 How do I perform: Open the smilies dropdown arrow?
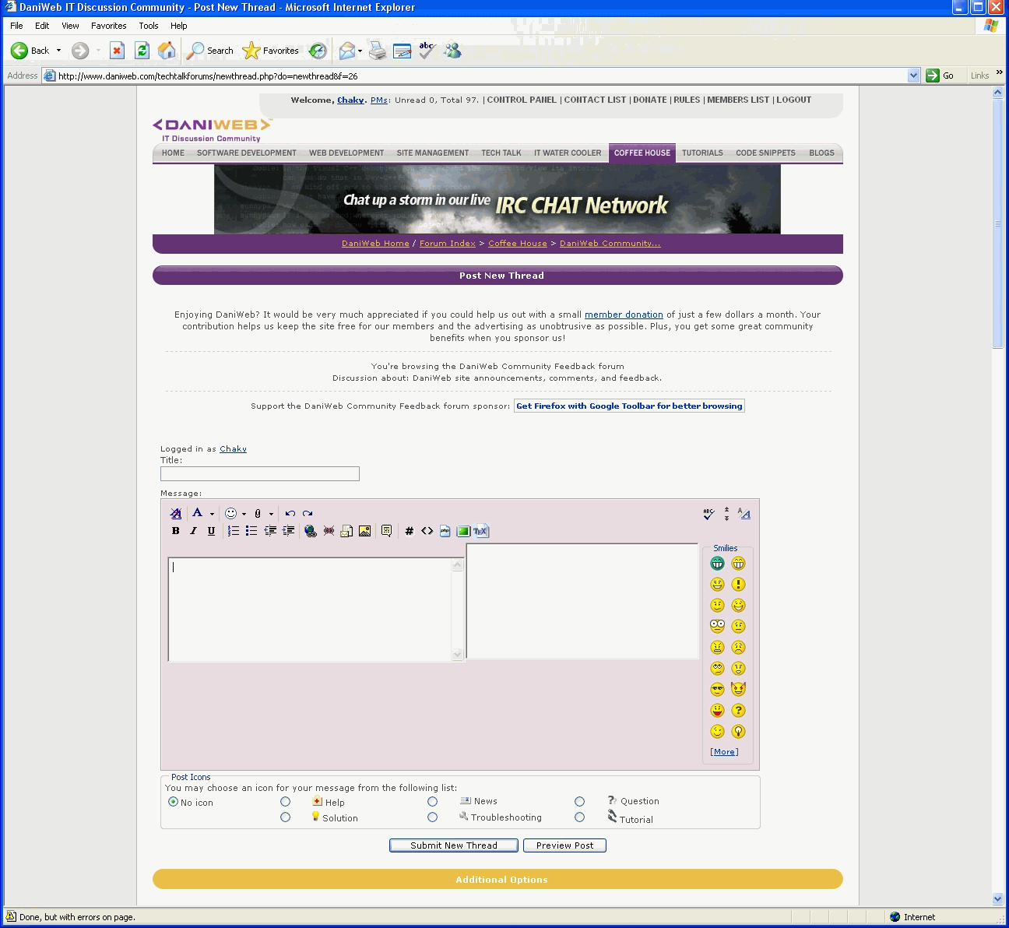[x=244, y=514]
